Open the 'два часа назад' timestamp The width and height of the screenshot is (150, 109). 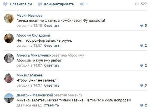[29, 105]
